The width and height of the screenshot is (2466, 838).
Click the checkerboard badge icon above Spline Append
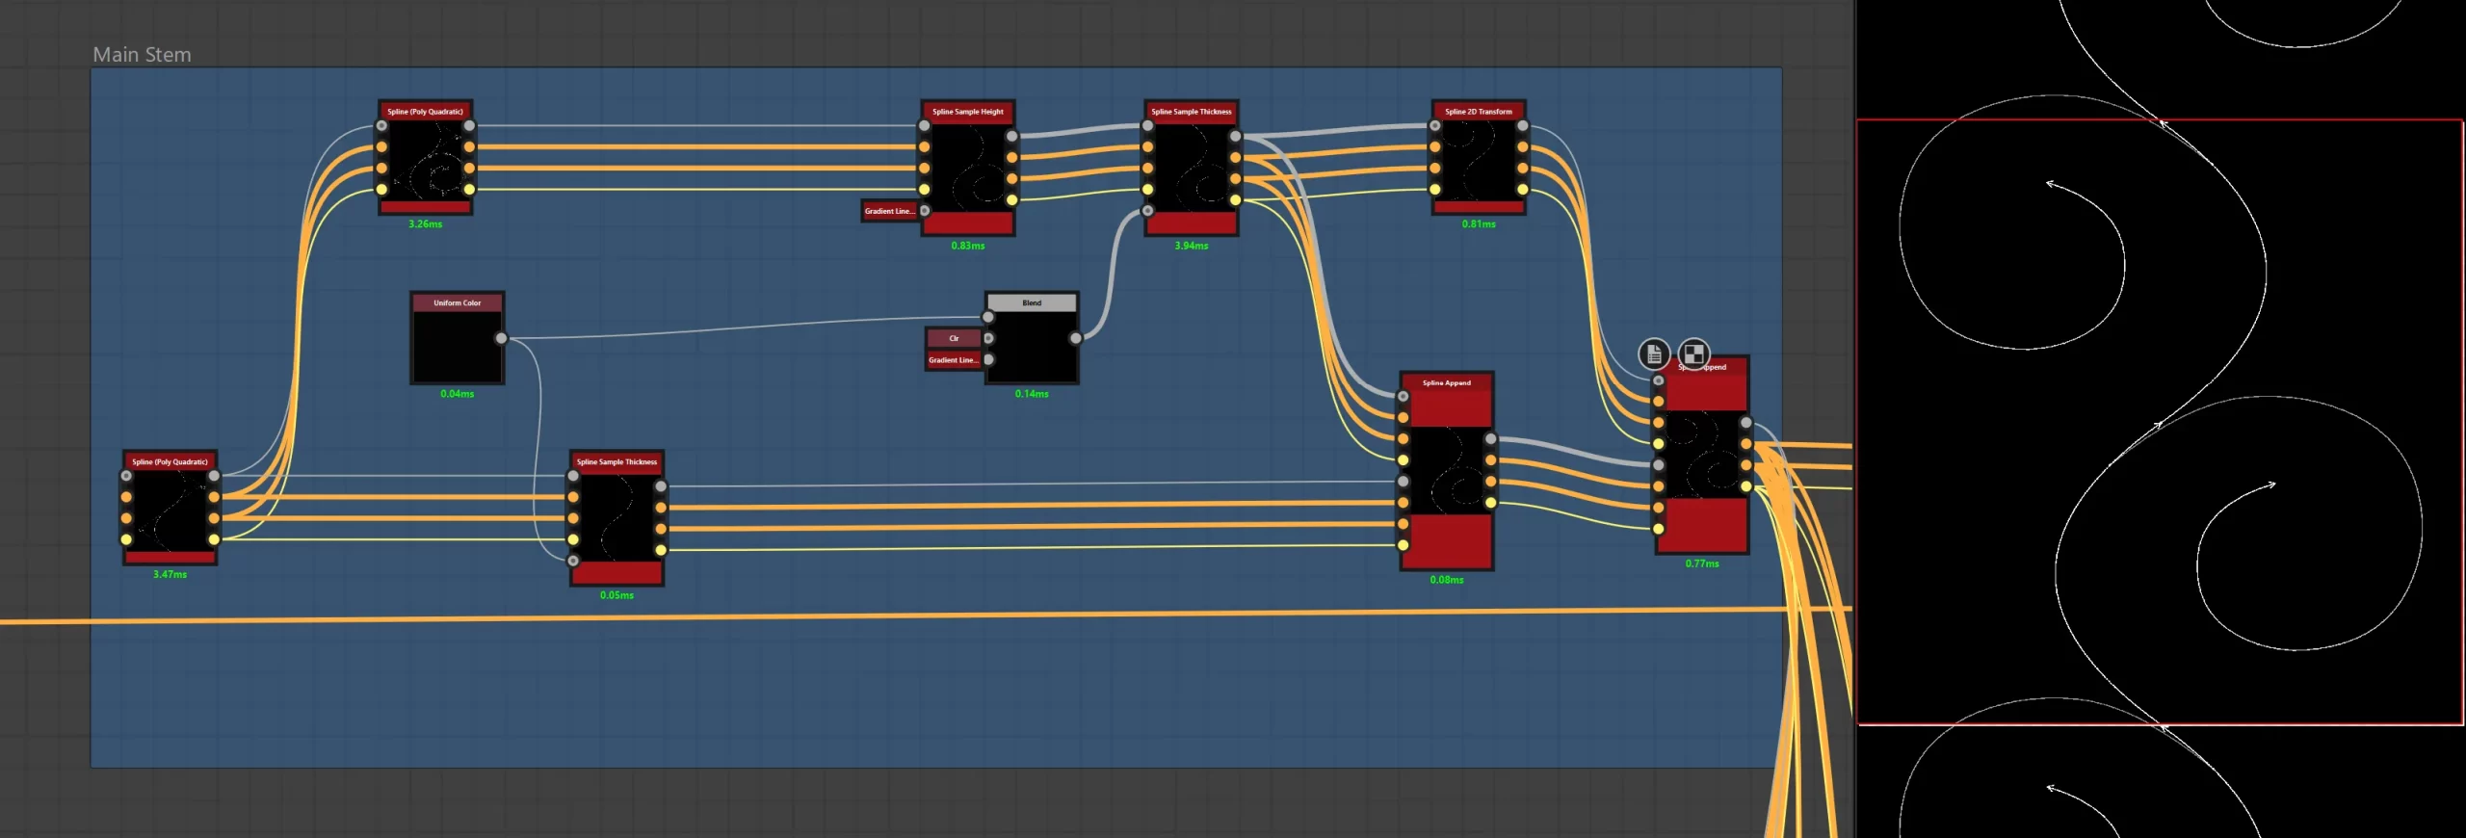(1693, 354)
